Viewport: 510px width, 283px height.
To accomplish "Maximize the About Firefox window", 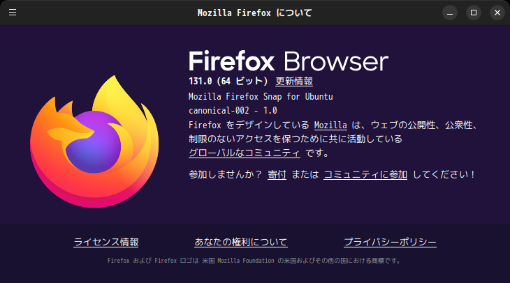I will coord(474,13).
